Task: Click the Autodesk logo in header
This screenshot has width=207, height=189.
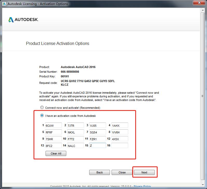Action: pyautogui.click(x=23, y=20)
